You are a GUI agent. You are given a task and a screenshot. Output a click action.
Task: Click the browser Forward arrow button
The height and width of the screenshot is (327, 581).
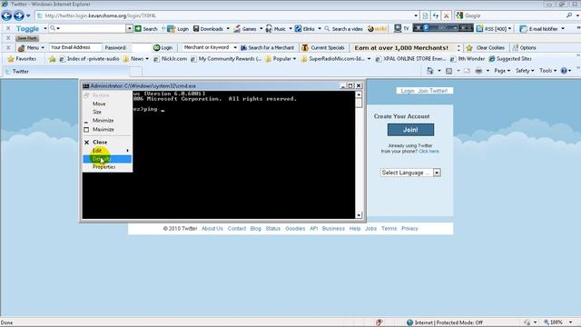click(18, 15)
